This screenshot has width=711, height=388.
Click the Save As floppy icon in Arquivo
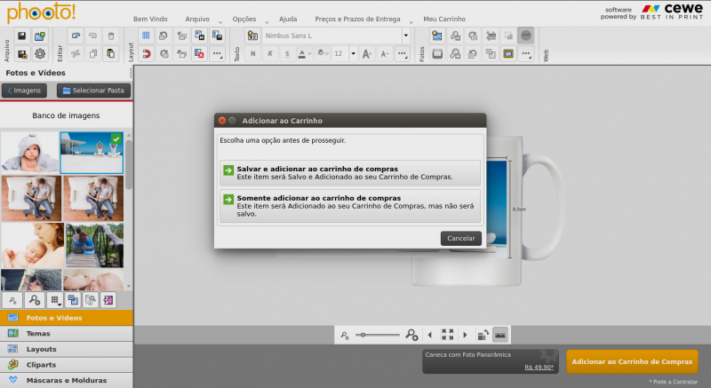pos(21,54)
